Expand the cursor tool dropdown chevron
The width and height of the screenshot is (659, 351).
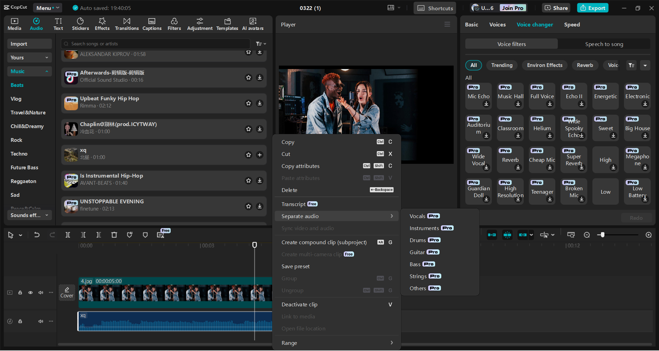pyautogui.click(x=21, y=235)
